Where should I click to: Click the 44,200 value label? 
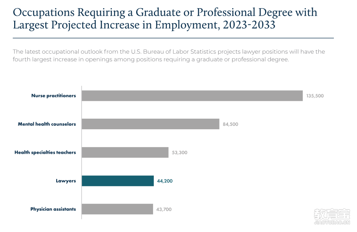[165, 181]
